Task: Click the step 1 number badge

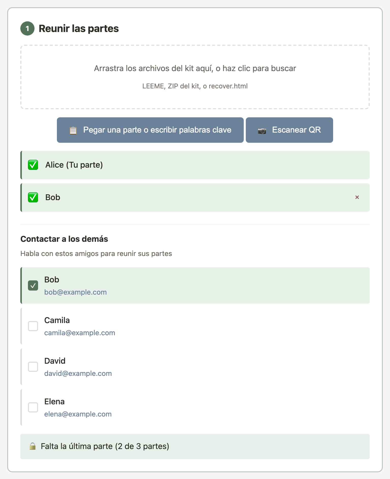Action: pos(27,28)
